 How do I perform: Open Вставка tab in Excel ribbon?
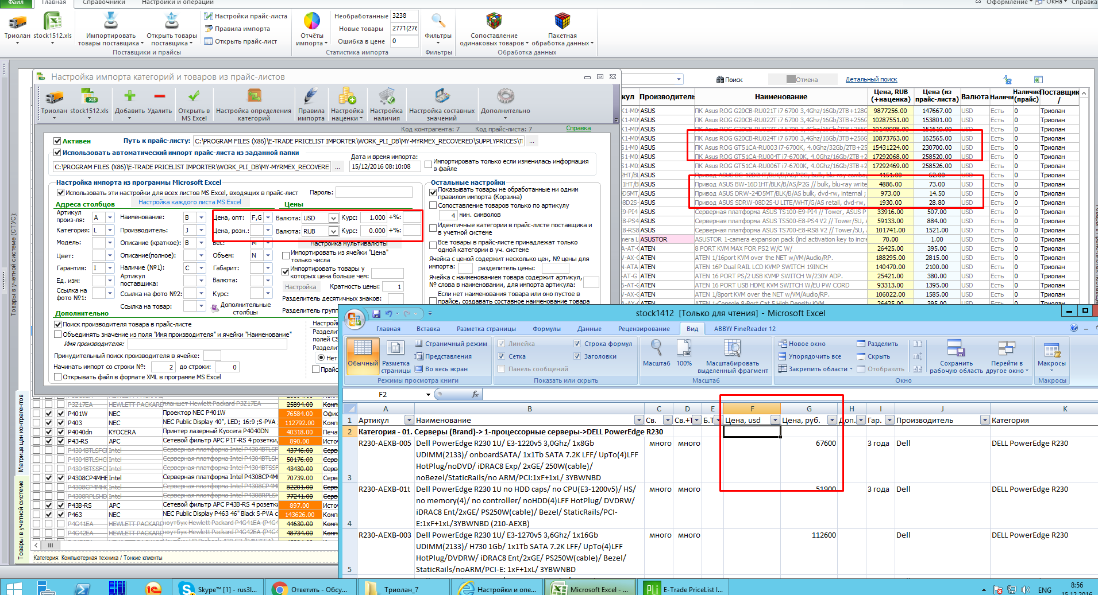pyautogui.click(x=428, y=329)
